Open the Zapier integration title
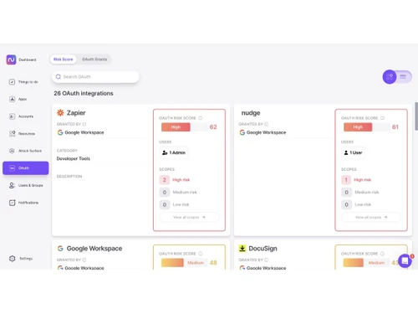 coord(76,113)
